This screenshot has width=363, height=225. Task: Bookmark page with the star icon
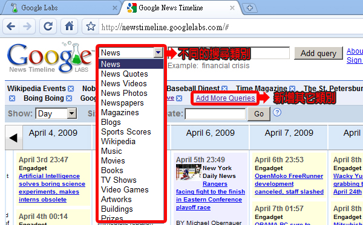click(x=91, y=27)
